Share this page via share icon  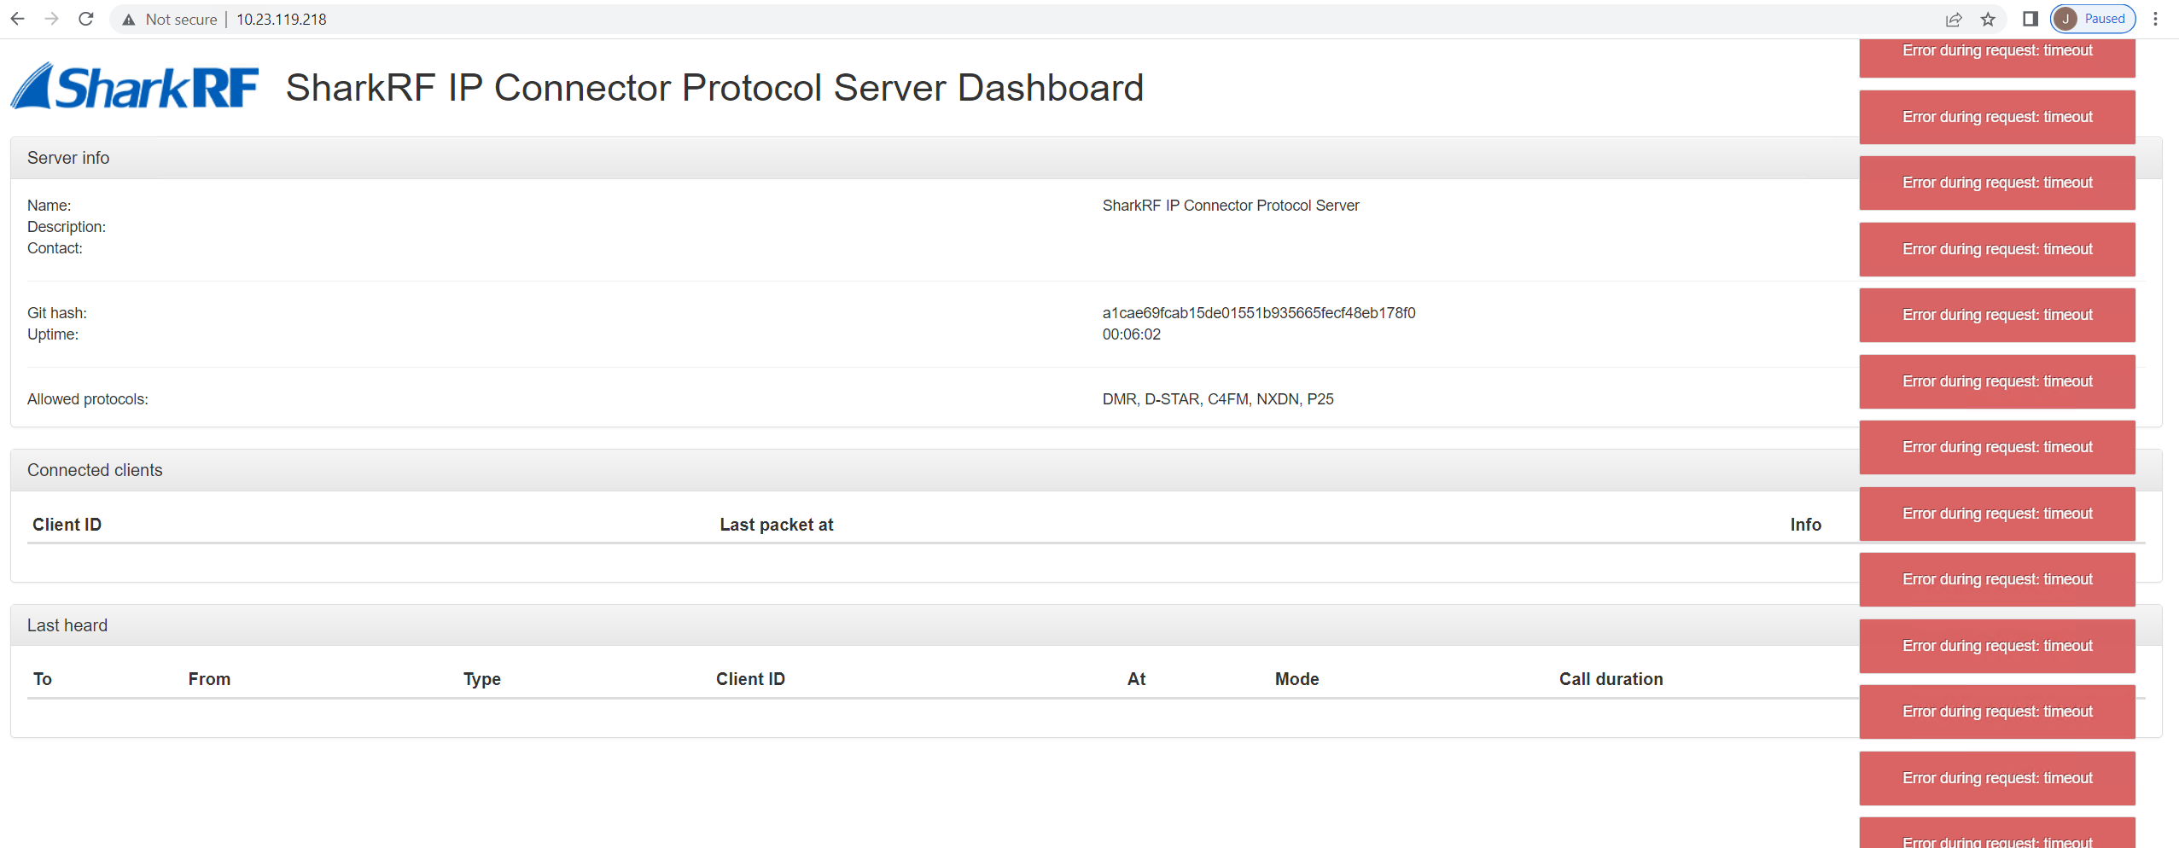(1954, 19)
